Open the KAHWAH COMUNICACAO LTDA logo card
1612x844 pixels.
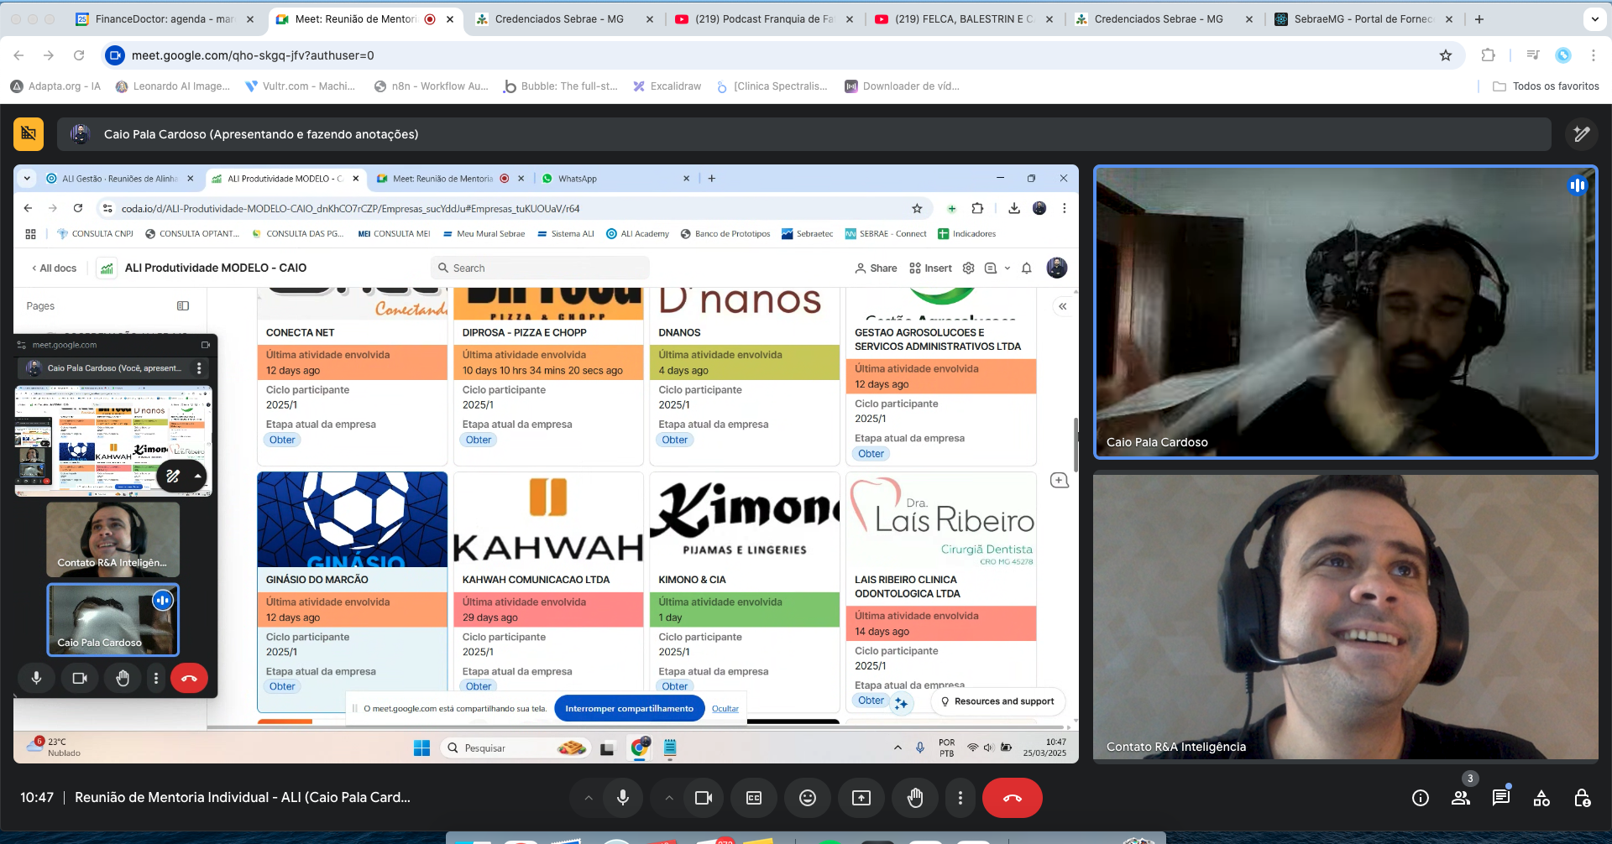548,519
